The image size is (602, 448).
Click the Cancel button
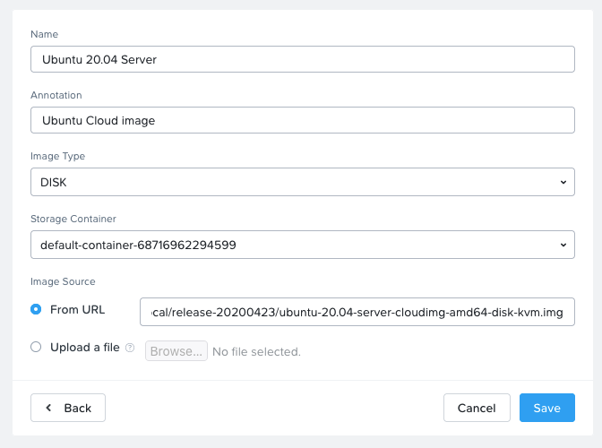(477, 408)
